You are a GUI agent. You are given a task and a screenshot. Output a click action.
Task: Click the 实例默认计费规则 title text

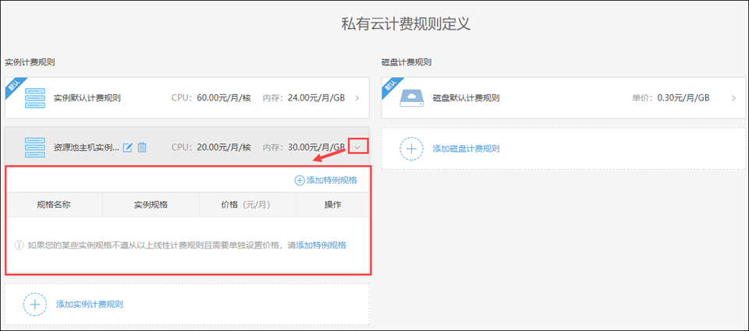[87, 98]
